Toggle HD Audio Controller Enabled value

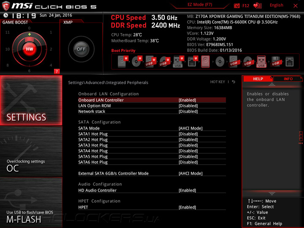point(187,190)
